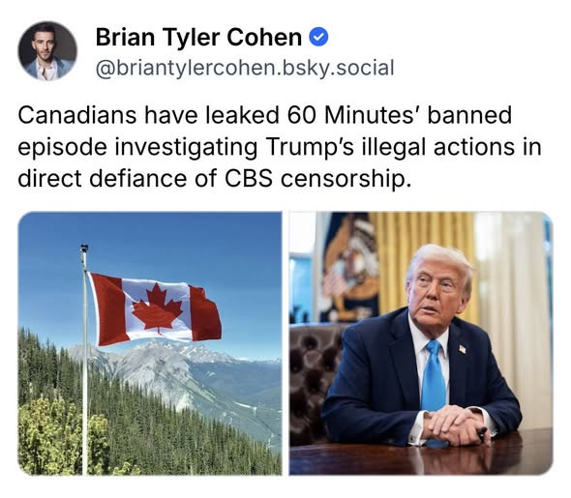Click the Brian Tyler Cohen display name
571x498 pixels.
[198, 37]
